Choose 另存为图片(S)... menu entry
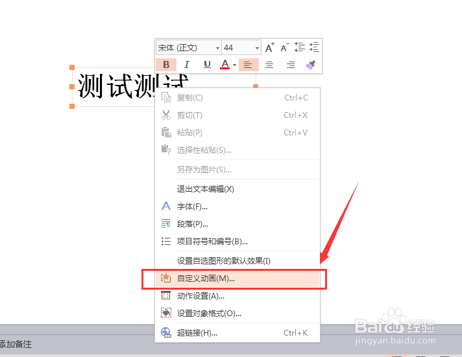462x357 pixels. [x=237, y=170]
